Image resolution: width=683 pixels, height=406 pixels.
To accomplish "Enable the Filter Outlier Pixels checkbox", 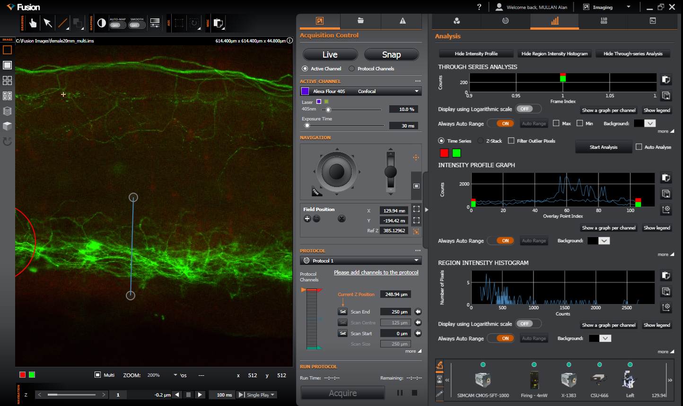I will (511, 141).
